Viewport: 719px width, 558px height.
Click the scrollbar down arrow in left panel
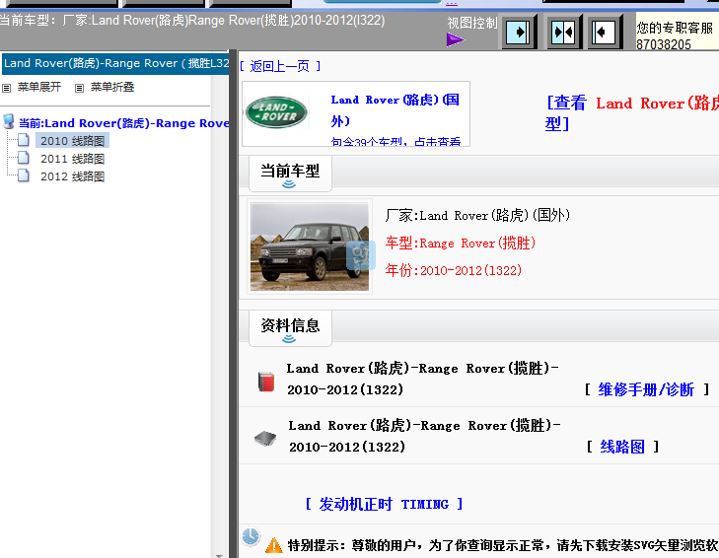coord(219,555)
